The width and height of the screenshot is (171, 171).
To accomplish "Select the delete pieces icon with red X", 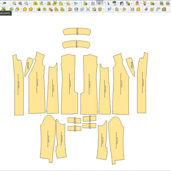I will tap(51, 9).
